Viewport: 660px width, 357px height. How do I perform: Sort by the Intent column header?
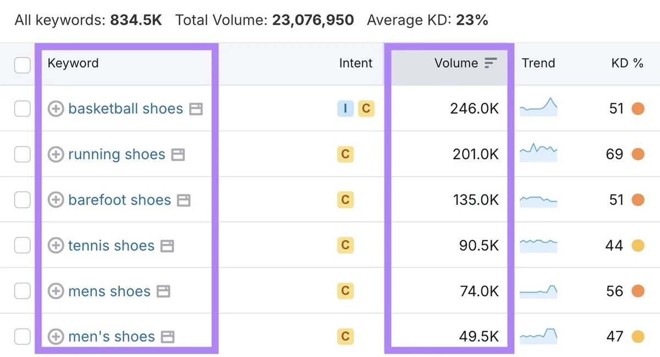click(x=356, y=63)
